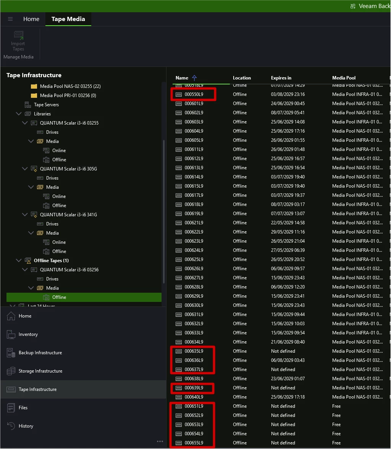Click the Import Tapes ribbon icon

pos(18,36)
